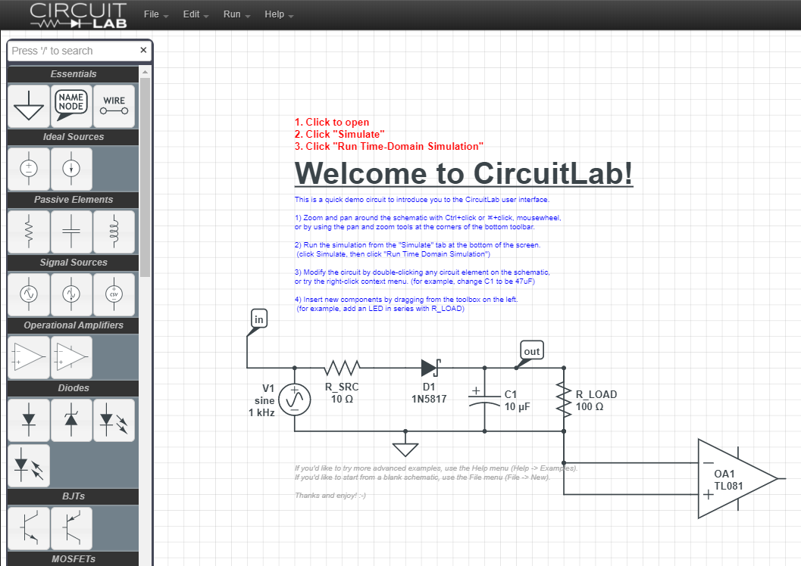
Task: Click the '10 µF' capacitor value
Action: coord(518,407)
